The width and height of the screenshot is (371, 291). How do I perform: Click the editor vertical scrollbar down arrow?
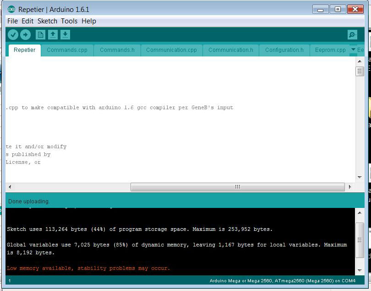click(x=360, y=178)
